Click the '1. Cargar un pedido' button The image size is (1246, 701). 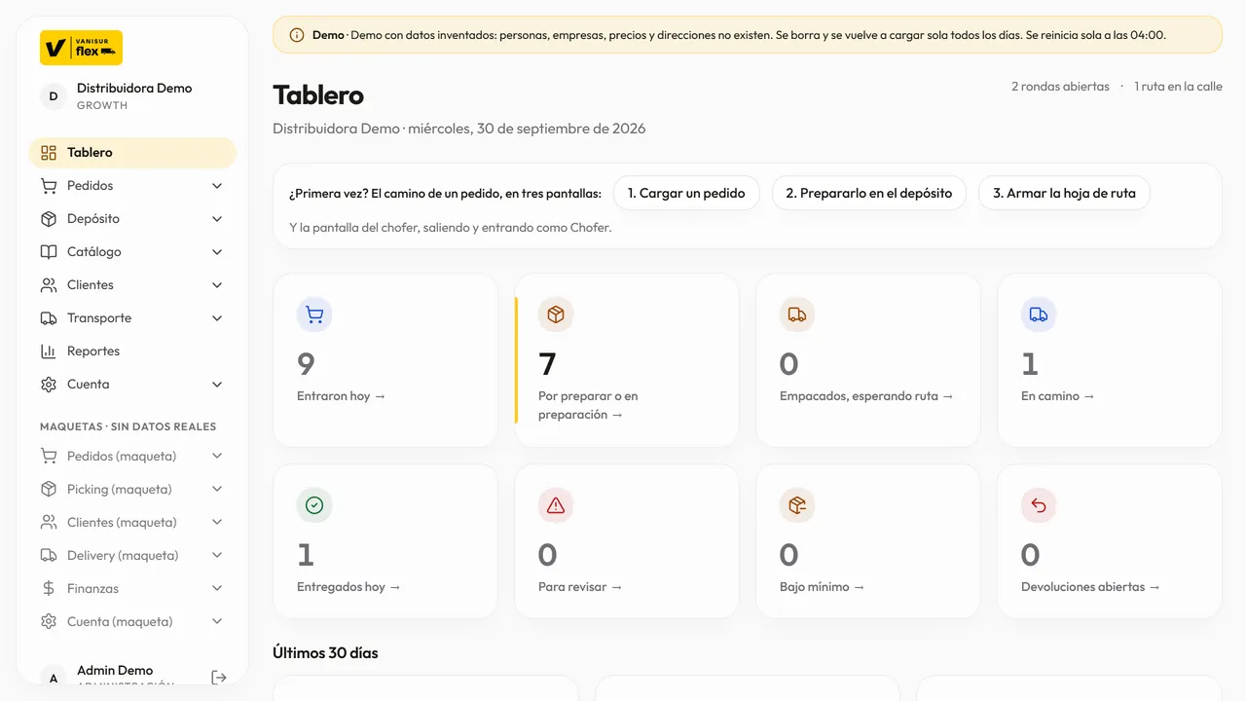pyautogui.click(x=686, y=193)
